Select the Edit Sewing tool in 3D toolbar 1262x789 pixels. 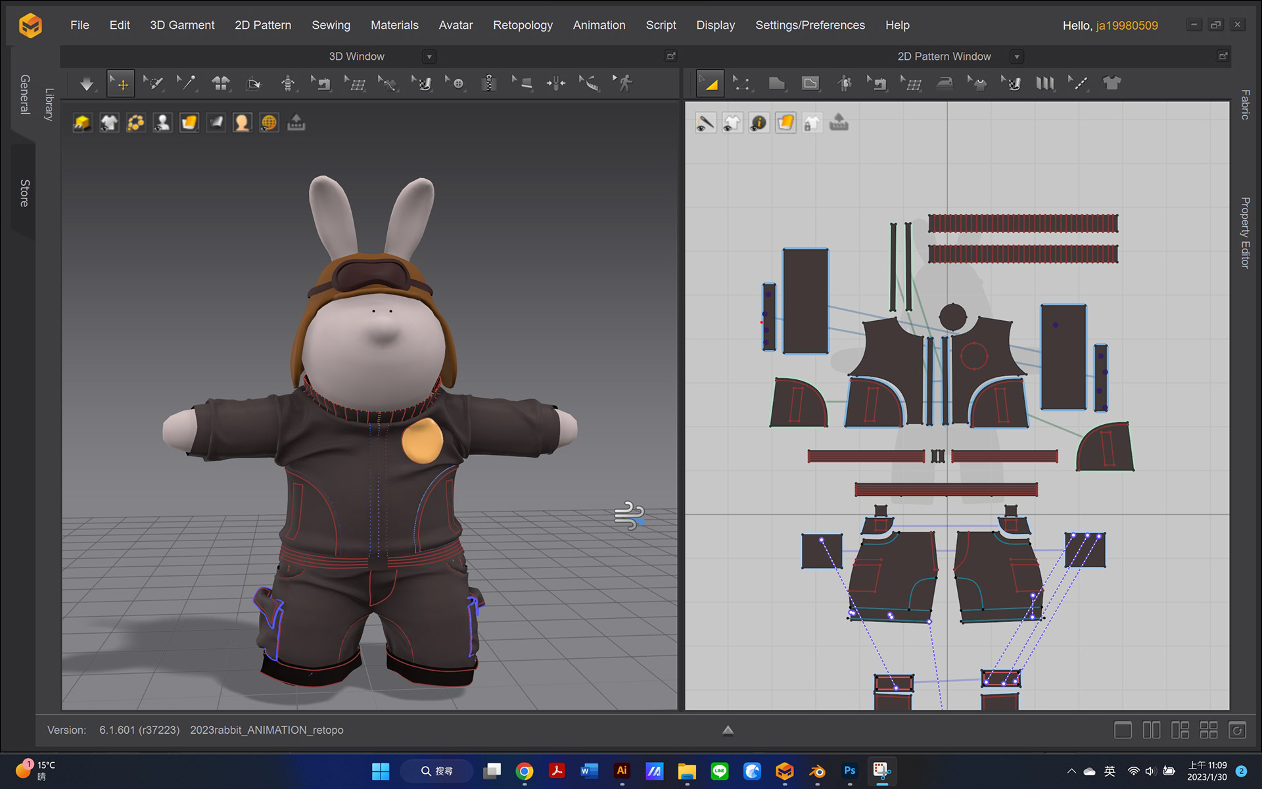(x=321, y=84)
